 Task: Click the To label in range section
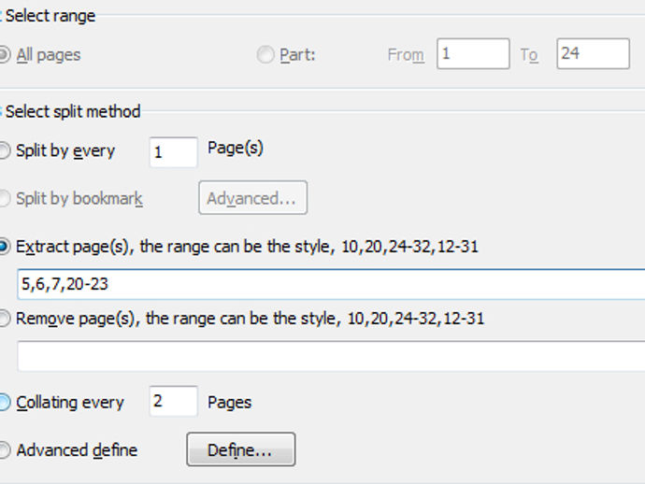529,55
